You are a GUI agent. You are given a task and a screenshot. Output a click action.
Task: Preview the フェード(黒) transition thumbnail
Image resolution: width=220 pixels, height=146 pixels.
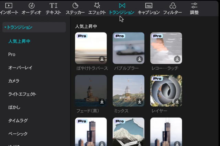(x=91, y=91)
